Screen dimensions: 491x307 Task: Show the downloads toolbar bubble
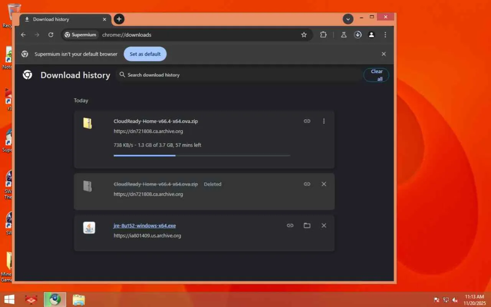pyautogui.click(x=358, y=35)
